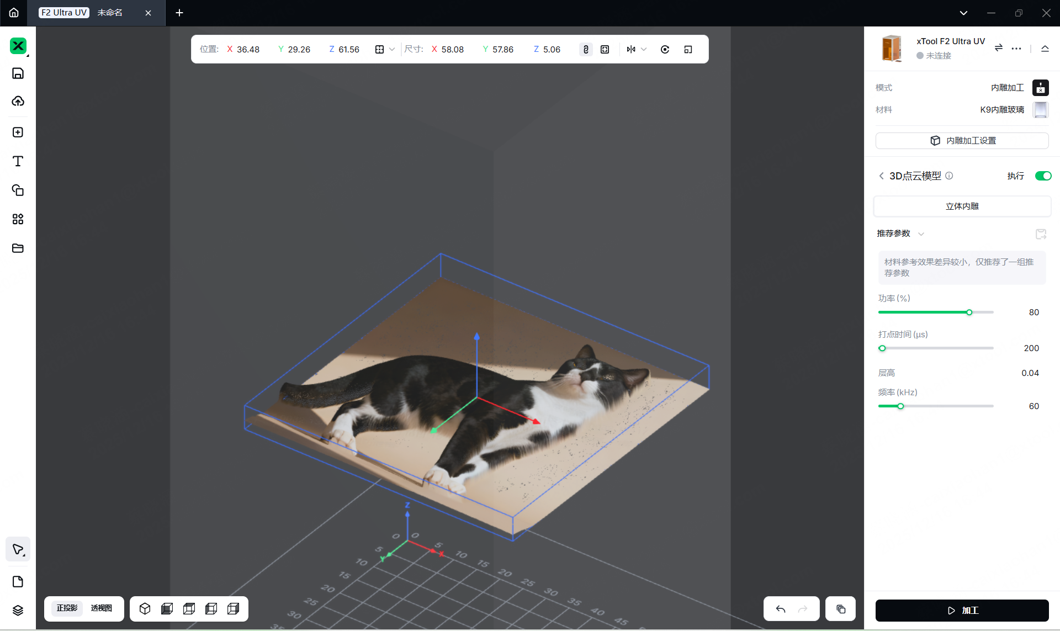Open the apps grid icon
Image resolution: width=1060 pixels, height=631 pixels.
point(18,219)
